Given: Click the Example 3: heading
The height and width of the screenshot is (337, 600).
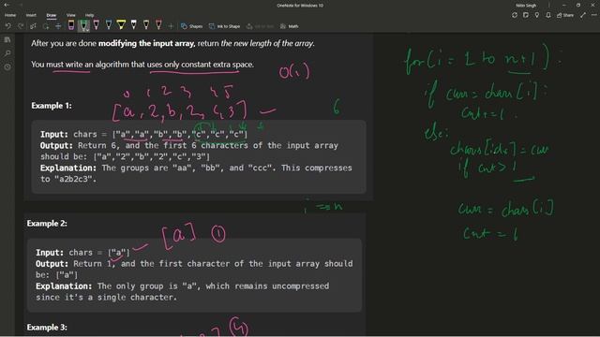Looking at the screenshot, I should pyautogui.click(x=47, y=327).
